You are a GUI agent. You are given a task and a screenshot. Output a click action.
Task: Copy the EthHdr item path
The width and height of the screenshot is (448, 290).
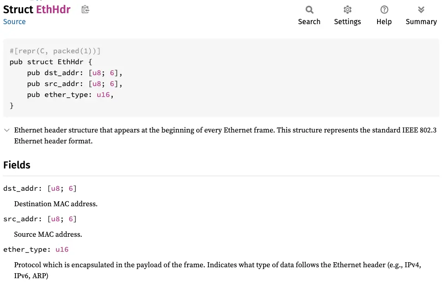pyautogui.click(x=85, y=10)
